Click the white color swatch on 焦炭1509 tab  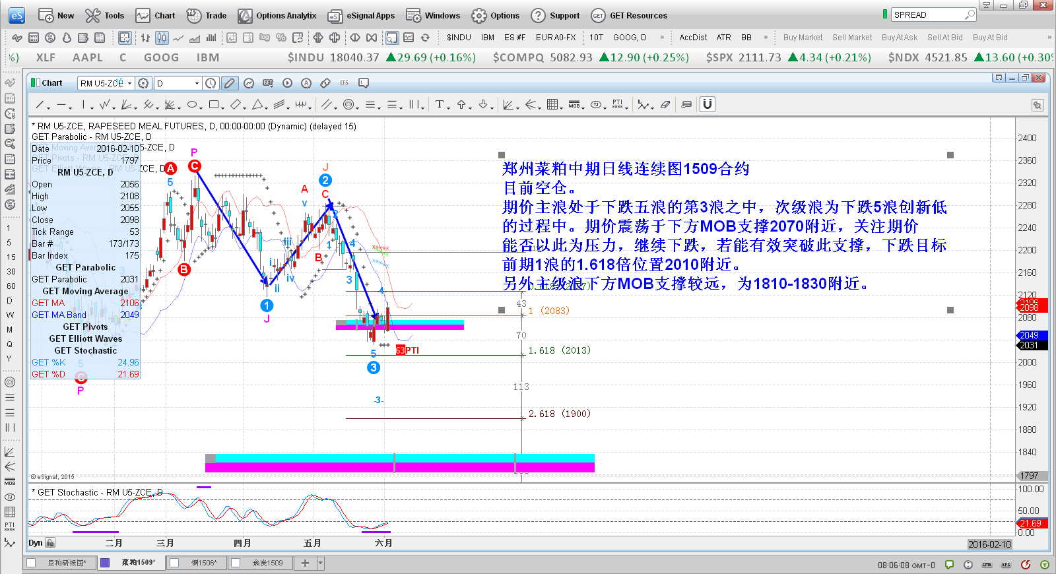[x=235, y=563]
